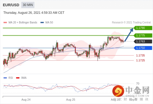The width and height of the screenshot is (153, 104).
Task: Click the 1.1790 resistance price label
Action: (143, 28)
